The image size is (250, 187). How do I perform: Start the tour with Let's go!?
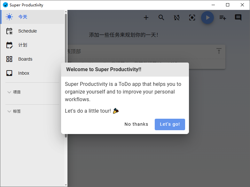(x=170, y=124)
